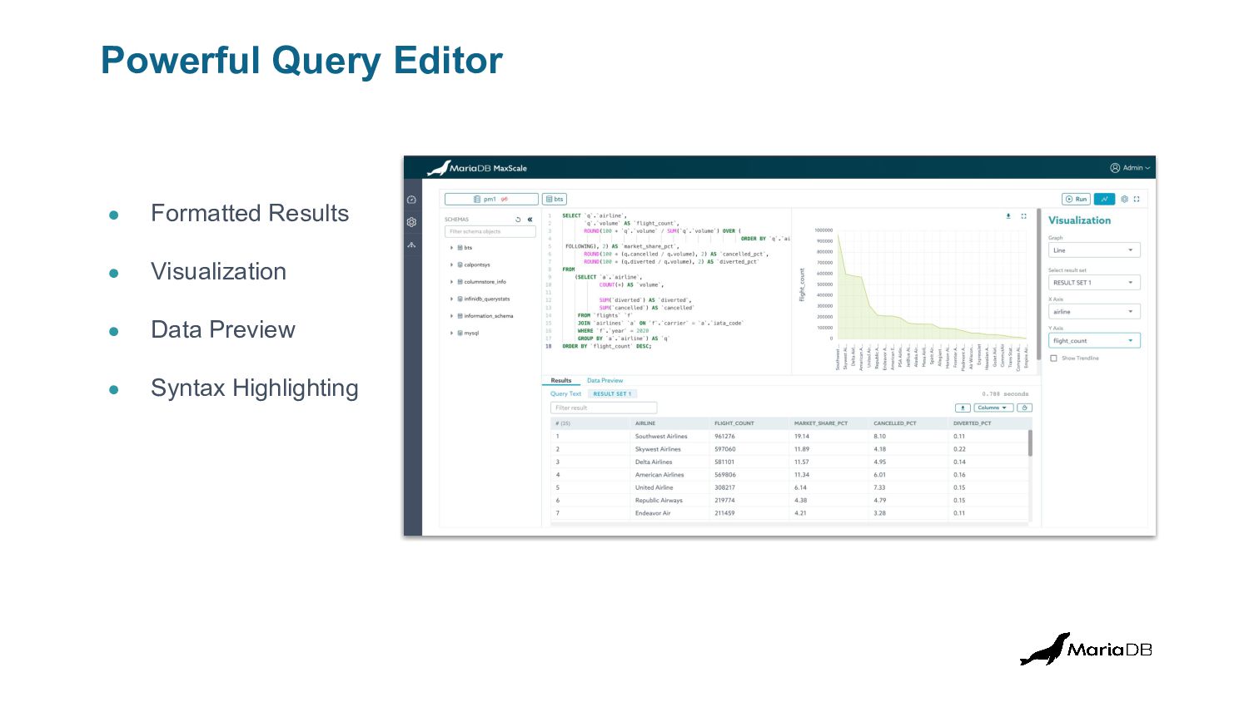
Task: Expand the infinidb_querystats schema node
Action: point(451,299)
